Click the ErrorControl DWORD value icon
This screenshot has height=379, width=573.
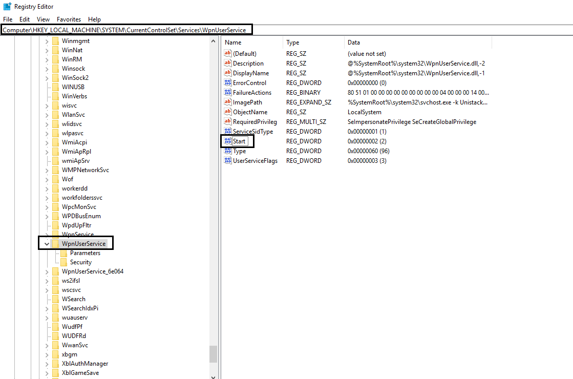point(228,82)
